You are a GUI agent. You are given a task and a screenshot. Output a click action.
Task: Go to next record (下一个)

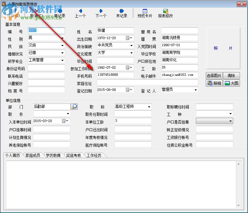101,13
